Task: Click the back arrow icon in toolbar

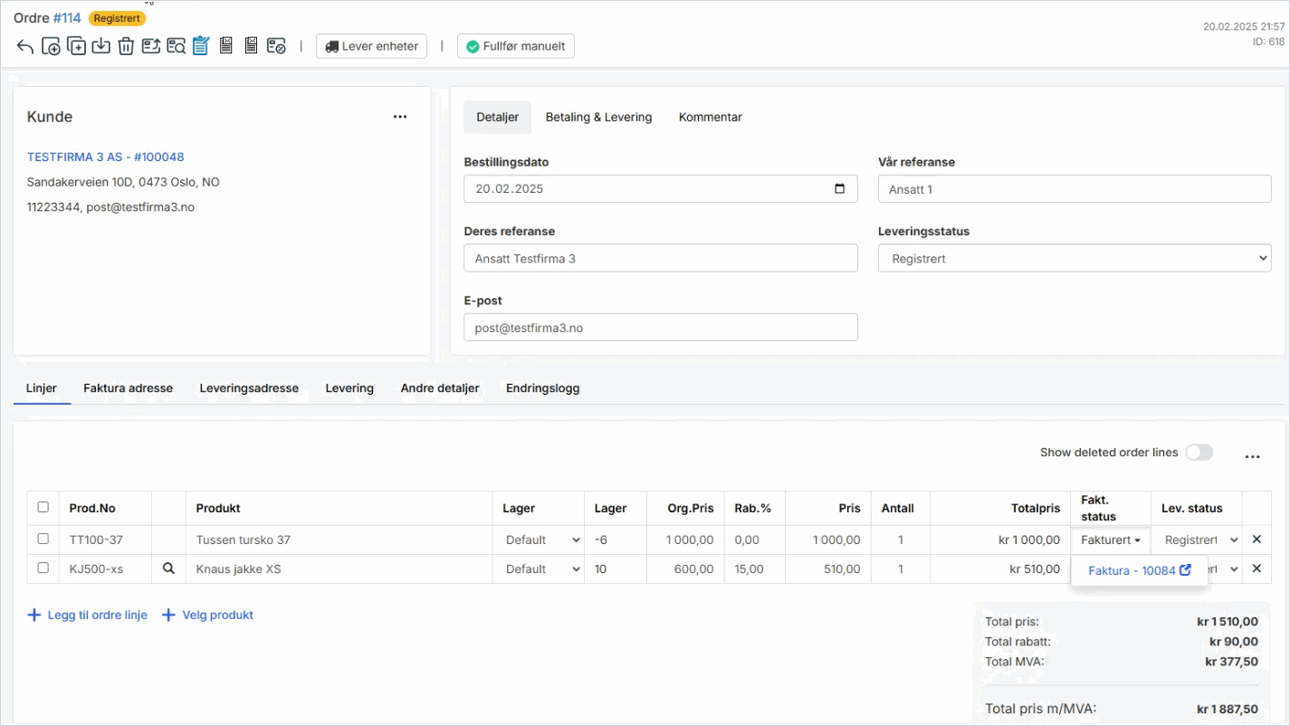Action: [25, 46]
